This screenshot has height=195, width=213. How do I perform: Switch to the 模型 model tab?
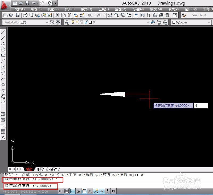(x=29, y=169)
